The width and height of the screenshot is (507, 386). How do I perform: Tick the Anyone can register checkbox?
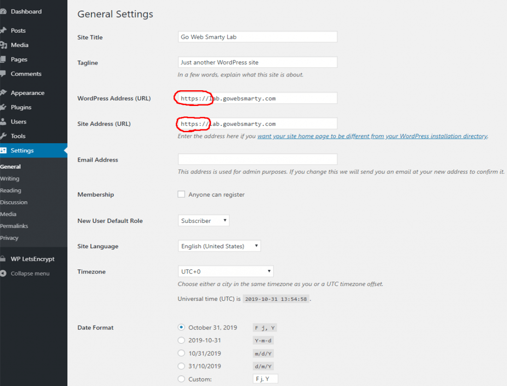[182, 194]
